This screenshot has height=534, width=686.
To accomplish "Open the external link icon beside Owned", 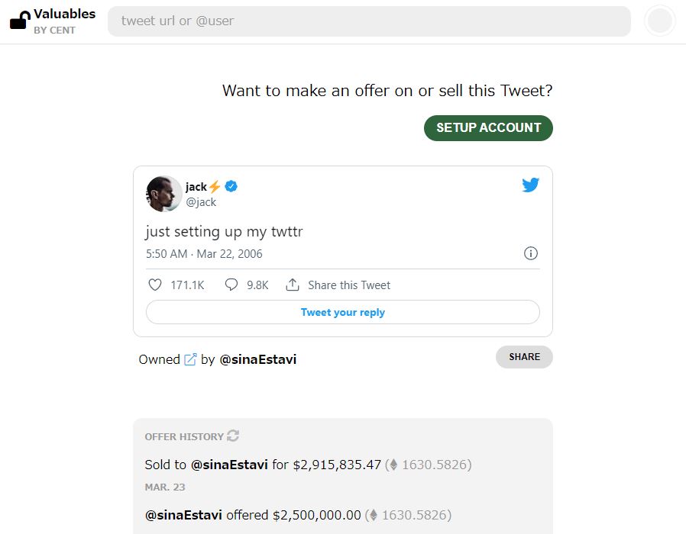I will pyautogui.click(x=190, y=359).
